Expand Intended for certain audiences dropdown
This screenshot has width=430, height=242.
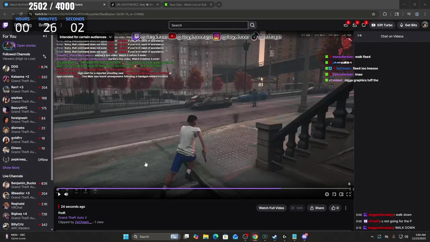(x=86, y=37)
